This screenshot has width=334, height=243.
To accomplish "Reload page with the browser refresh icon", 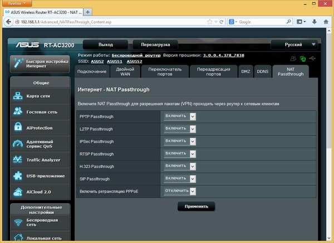I will pos(222,22).
